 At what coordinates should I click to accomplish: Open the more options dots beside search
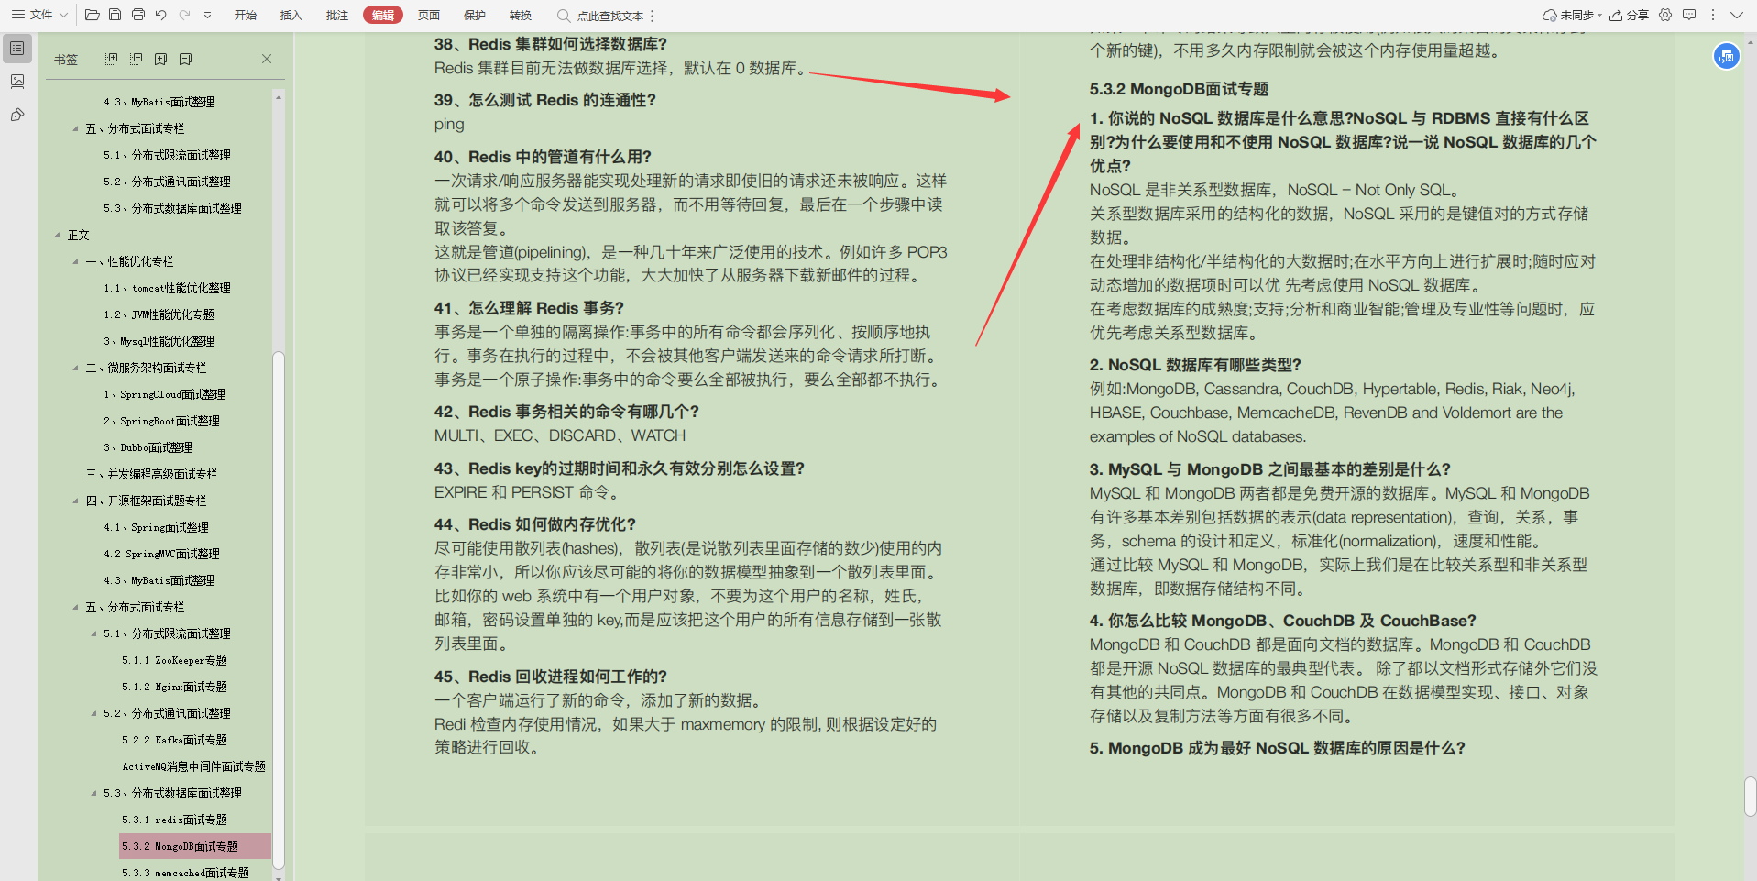pyautogui.click(x=652, y=16)
